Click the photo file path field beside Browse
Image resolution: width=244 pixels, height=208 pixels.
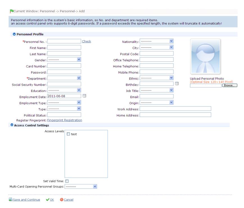(206, 85)
